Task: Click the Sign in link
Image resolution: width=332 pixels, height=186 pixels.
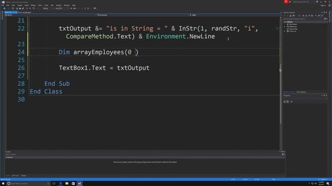Action: pyautogui.click(x=323, y=5)
